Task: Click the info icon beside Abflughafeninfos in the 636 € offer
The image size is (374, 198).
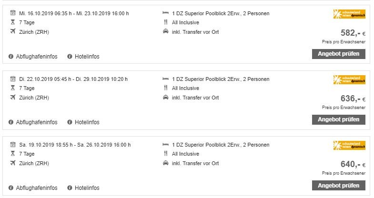Action: tap(11, 122)
